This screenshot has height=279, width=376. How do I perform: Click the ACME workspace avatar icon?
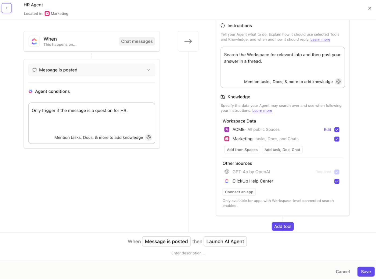tap(227, 129)
